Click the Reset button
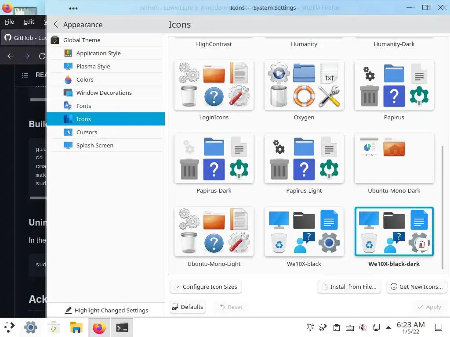This screenshot has height=337, width=450. [231, 307]
